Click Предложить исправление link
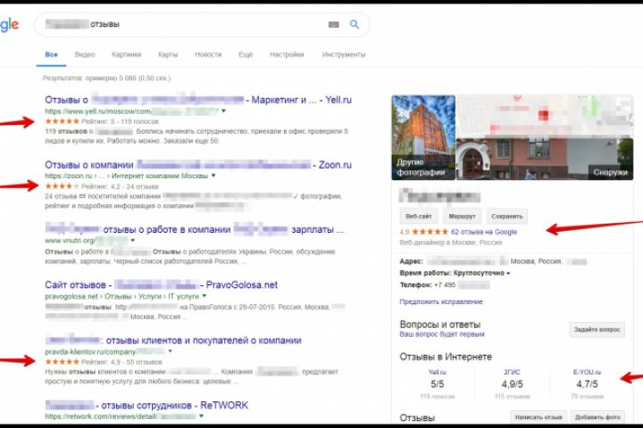 441,302
